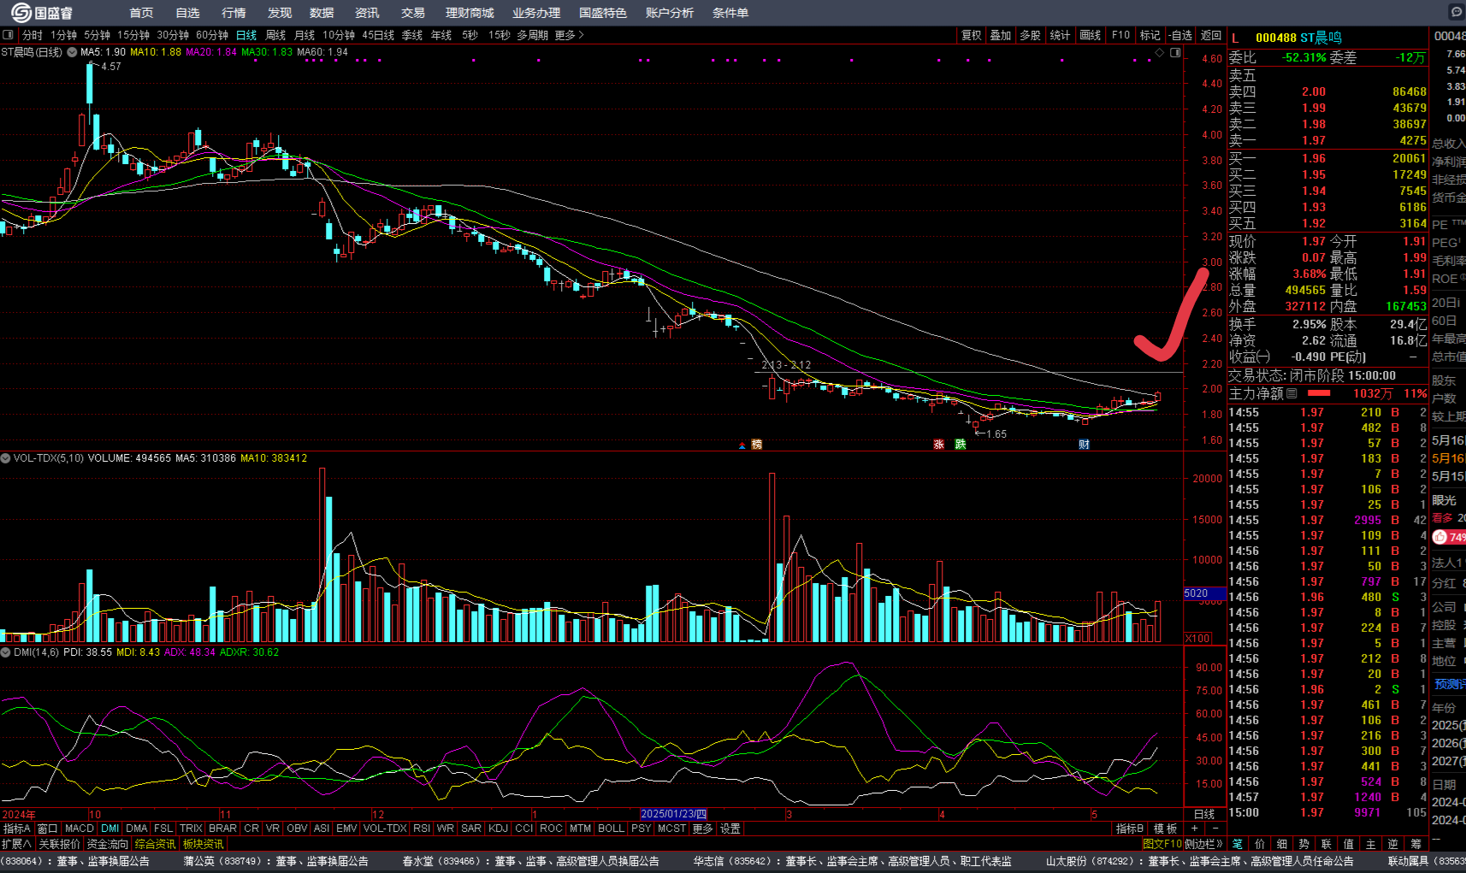
Task: Click the 跌 marker icon on chart
Action: click(x=961, y=445)
